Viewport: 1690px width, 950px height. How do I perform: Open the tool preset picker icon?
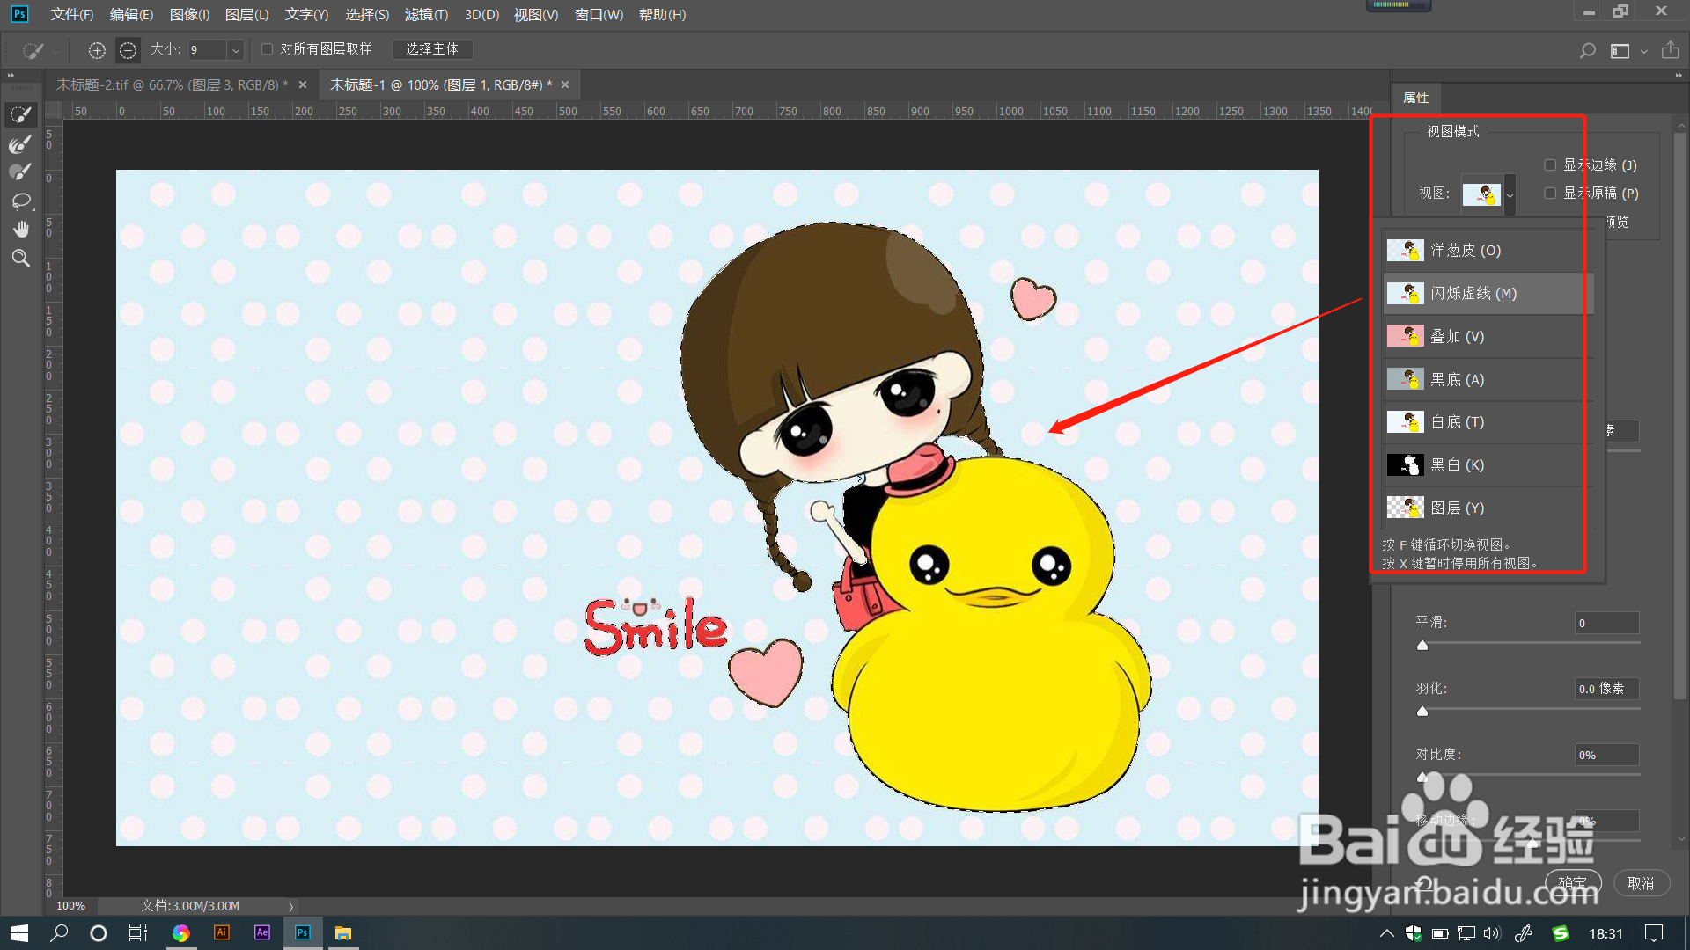35,50
